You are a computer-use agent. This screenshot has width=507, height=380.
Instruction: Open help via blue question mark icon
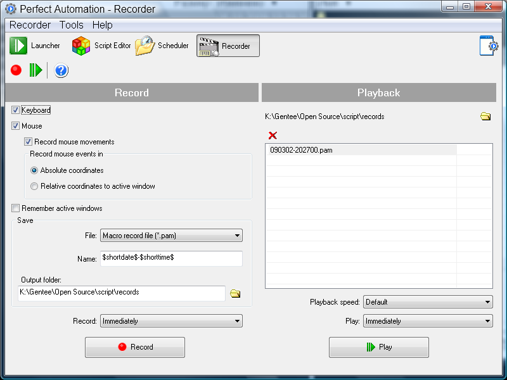(61, 70)
